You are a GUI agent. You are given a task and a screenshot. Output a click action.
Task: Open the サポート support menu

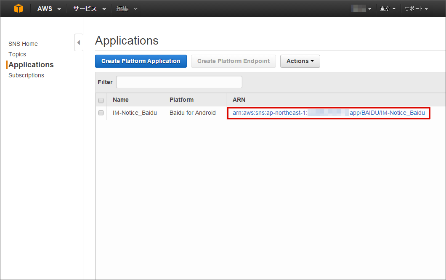point(416,8)
